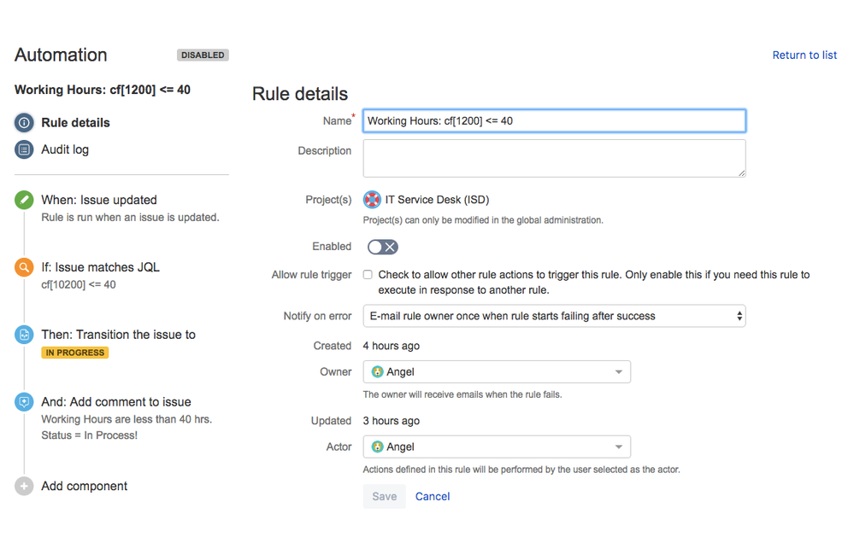854x543 pixels.
Task: Click the cf[10200] <= 40 JQL text
Action: coord(79,284)
